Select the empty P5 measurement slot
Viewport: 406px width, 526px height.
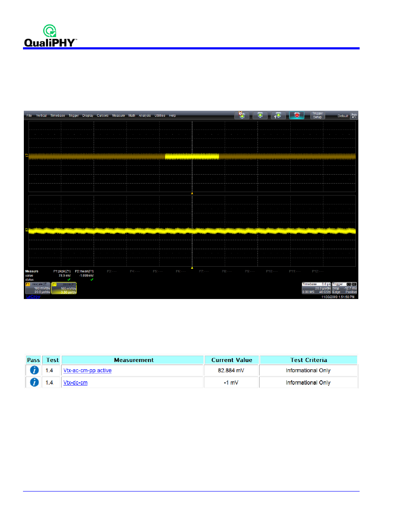[x=157, y=271]
